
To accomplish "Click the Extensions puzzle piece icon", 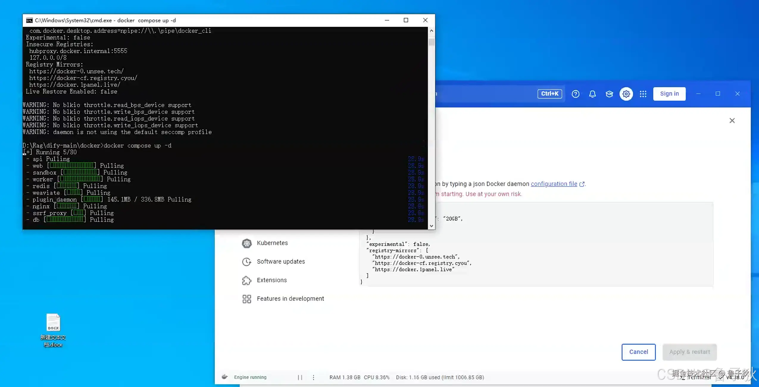I will [246, 280].
